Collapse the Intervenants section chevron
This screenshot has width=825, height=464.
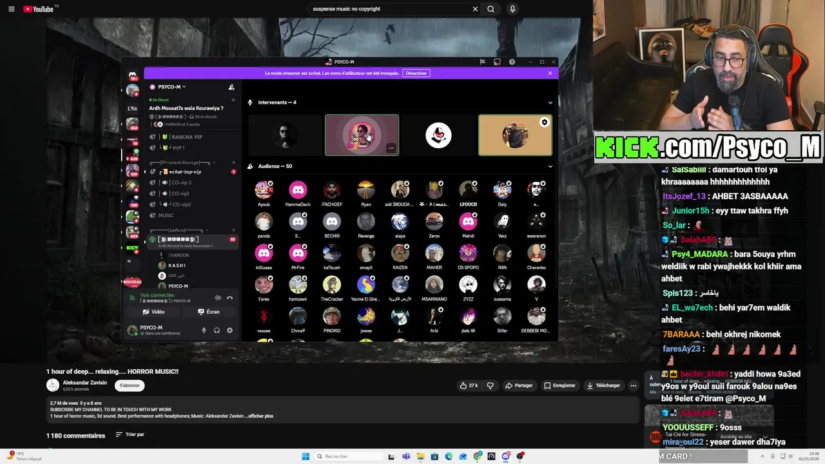550,102
